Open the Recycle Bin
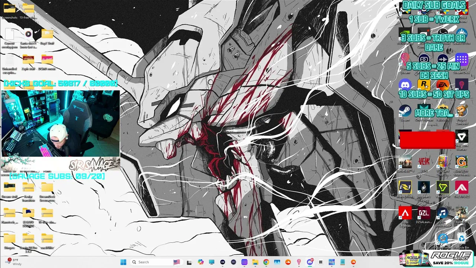Image resolution: width=476 pixels, height=268 pixels. pyautogui.click(x=461, y=241)
